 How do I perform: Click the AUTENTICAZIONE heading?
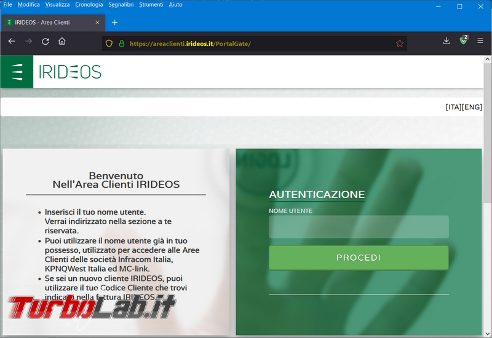(317, 194)
